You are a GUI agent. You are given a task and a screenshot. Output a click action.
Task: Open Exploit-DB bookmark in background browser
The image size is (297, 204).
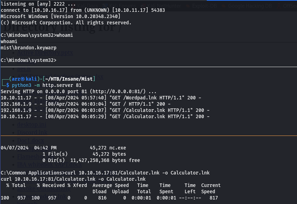[202, 6]
